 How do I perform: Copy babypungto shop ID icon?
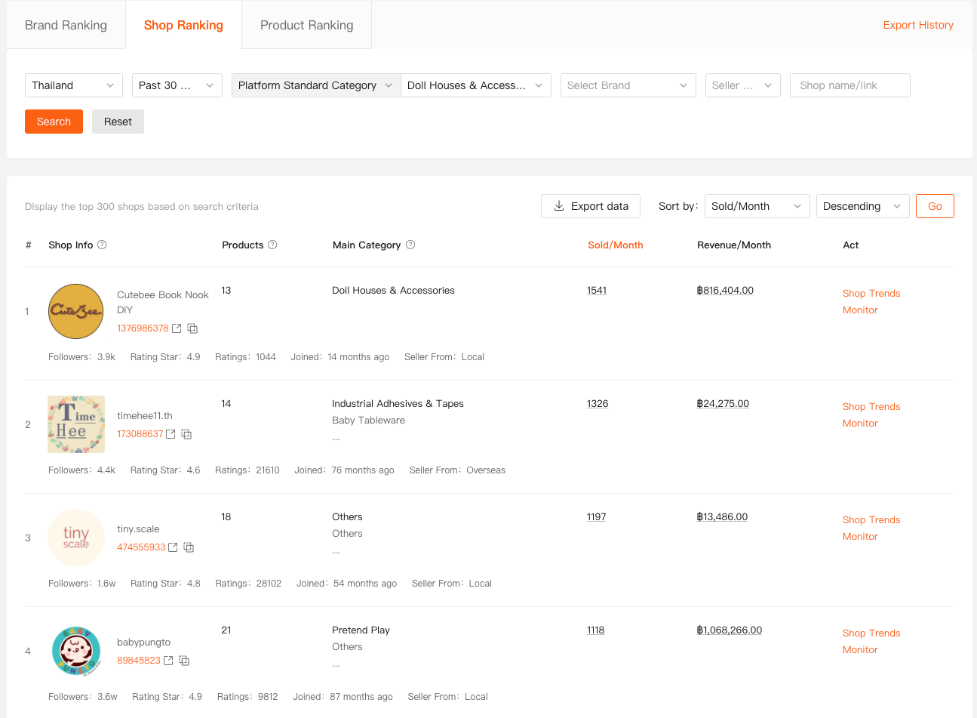click(x=184, y=661)
